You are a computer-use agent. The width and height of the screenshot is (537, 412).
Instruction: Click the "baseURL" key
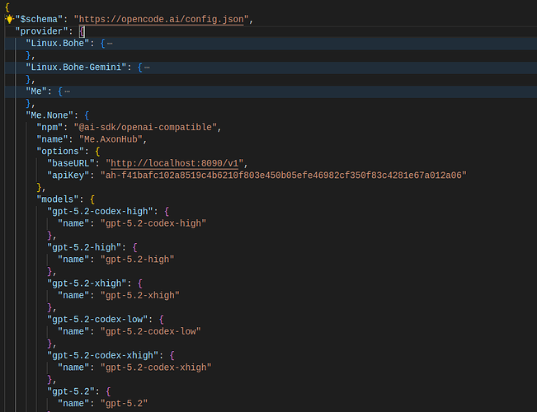(x=71, y=163)
